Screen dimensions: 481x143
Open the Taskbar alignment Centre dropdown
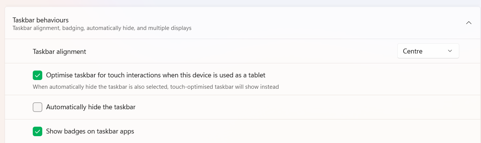(428, 51)
